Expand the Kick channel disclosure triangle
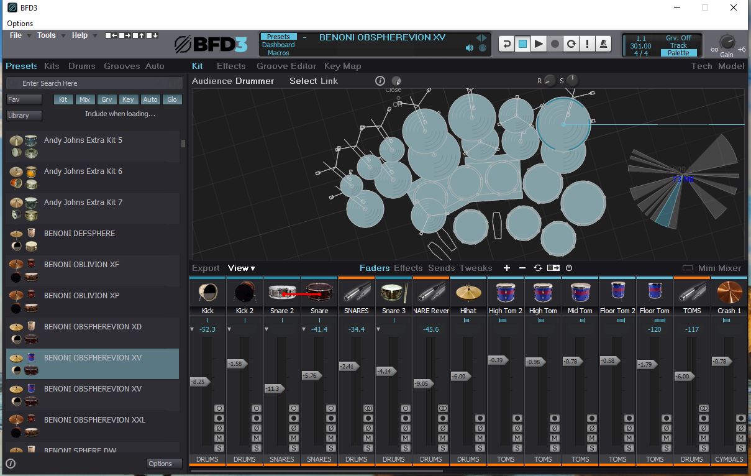Screen dimensions: 751x476 click(193, 329)
